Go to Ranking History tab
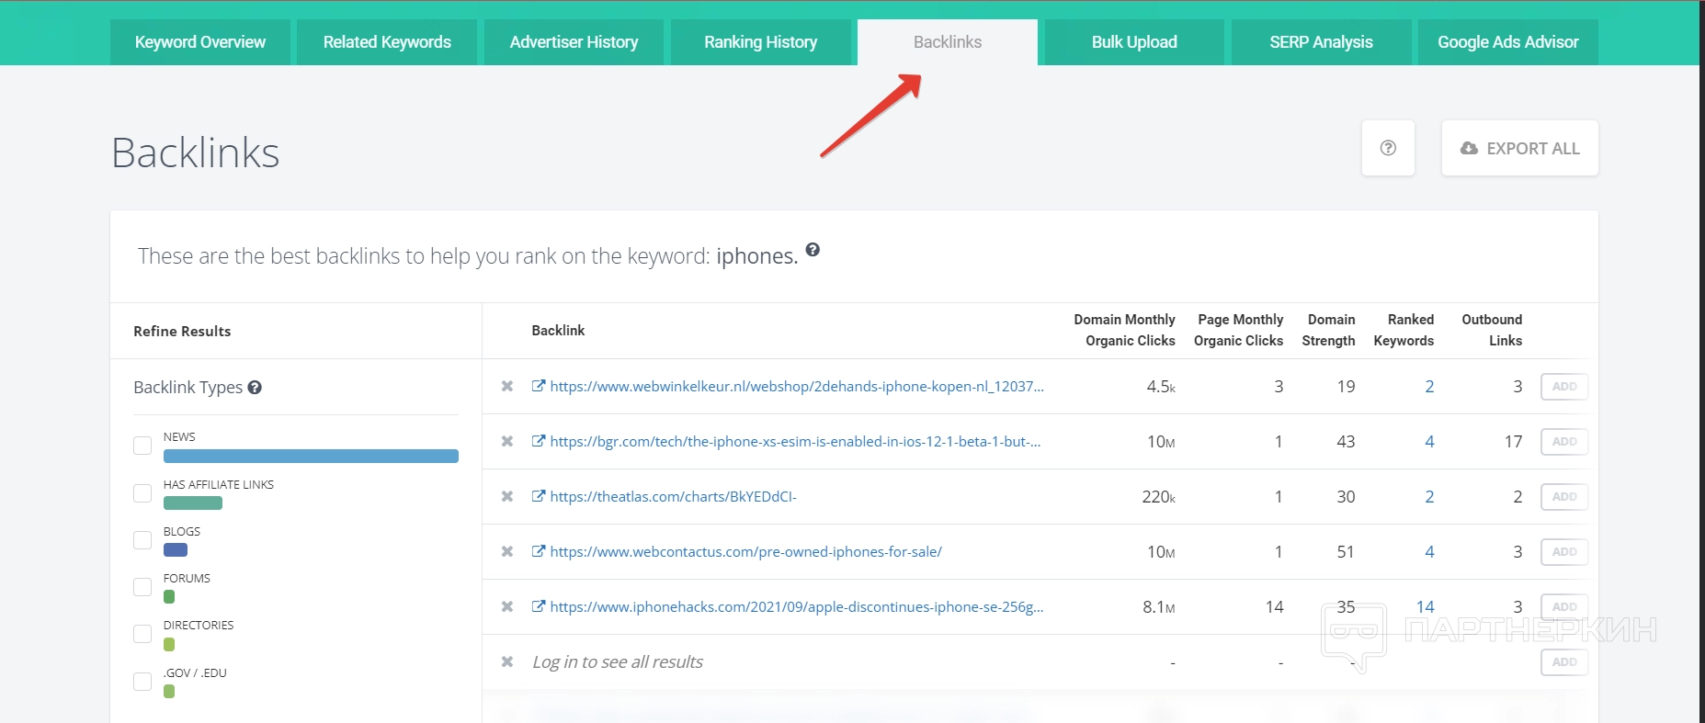This screenshot has height=723, width=1705. [760, 42]
